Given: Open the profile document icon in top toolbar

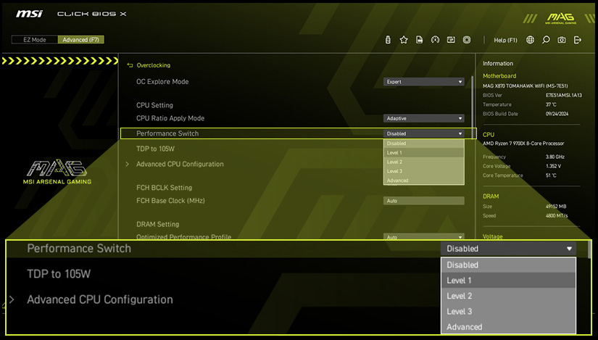Looking at the screenshot, I should [420, 40].
